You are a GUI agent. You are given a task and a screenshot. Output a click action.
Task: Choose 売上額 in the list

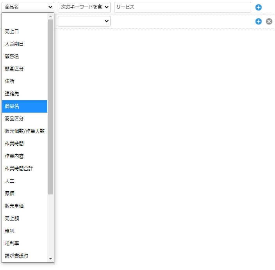click(25, 219)
